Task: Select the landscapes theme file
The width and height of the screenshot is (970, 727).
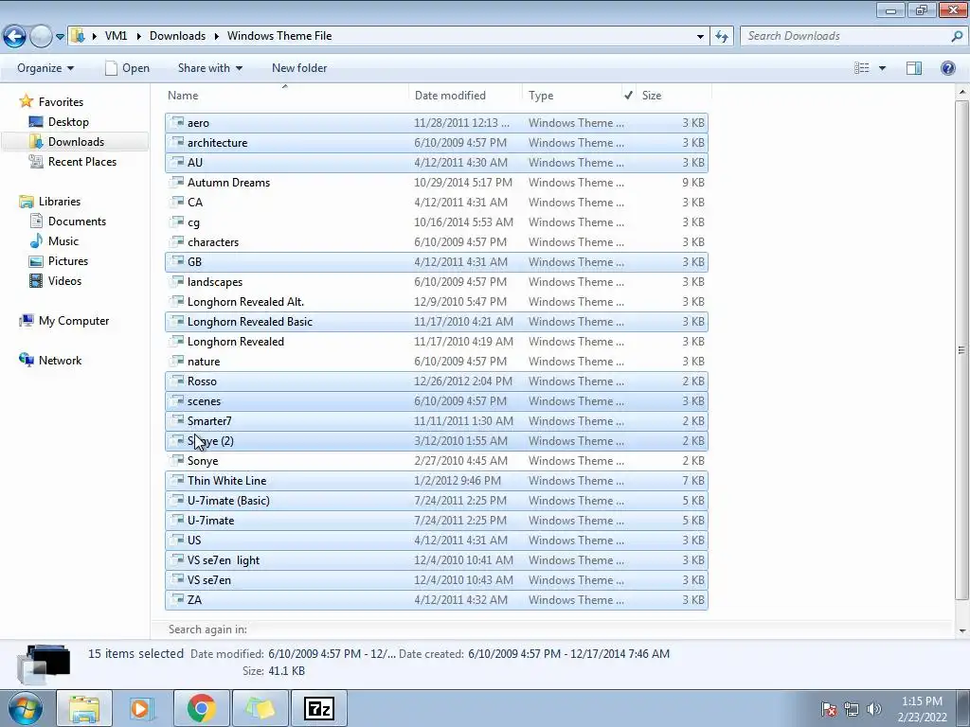Action: tap(436, 282)
